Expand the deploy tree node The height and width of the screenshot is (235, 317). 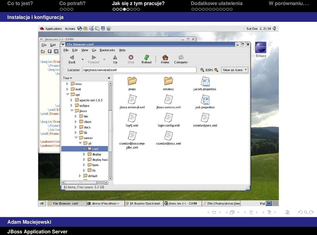coord(84,154)
